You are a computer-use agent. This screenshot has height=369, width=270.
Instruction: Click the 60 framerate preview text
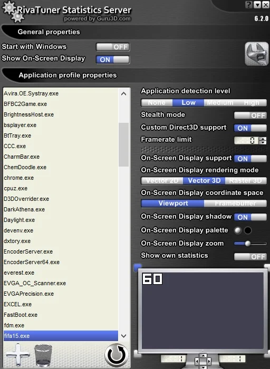click(x=152, y=279)
